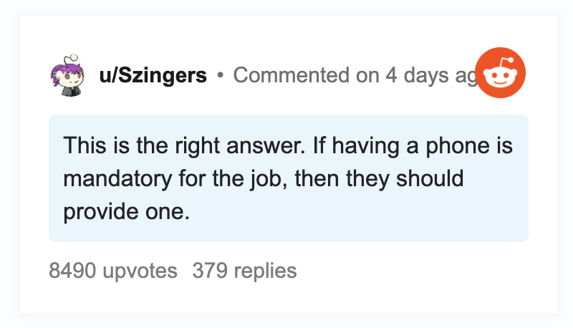The width and height of the screenshot is (573, 328).
Task: Click the 'Commented on 4 days ago' timestamp
Action: (x=355, y=76)
